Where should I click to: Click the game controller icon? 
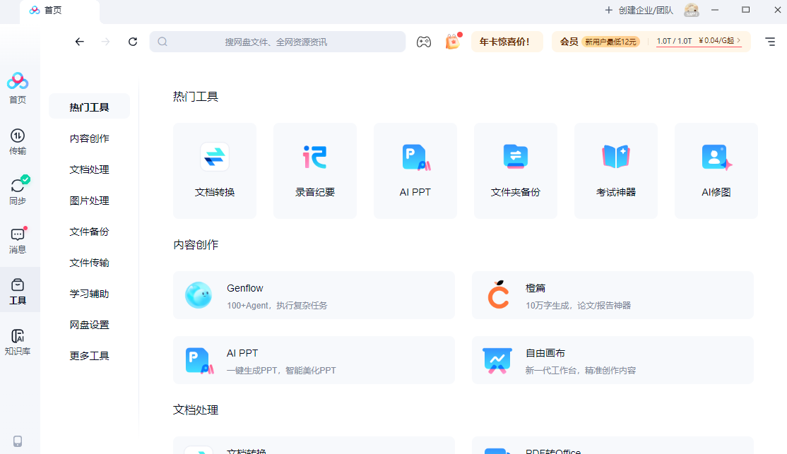(x=423, y=42)
